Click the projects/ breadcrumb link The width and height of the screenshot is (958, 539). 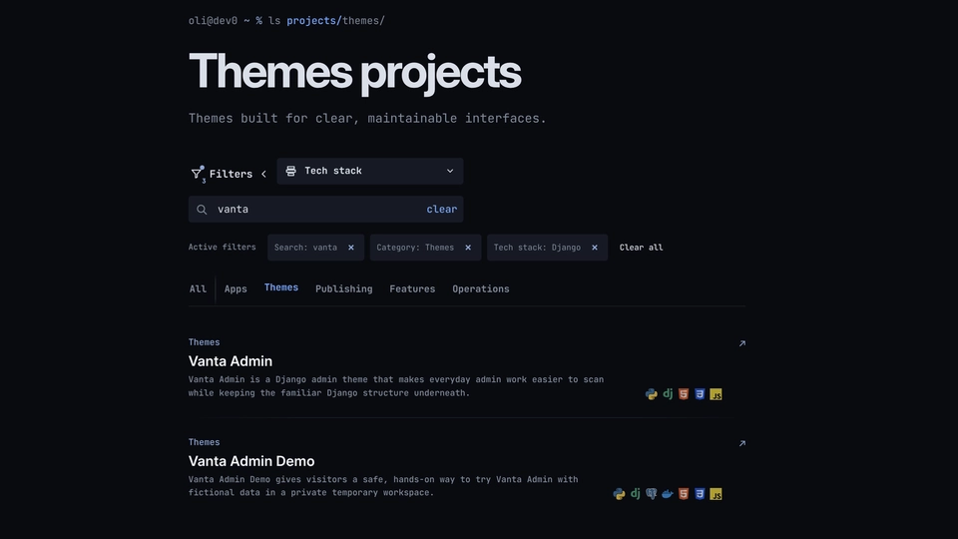314,21
